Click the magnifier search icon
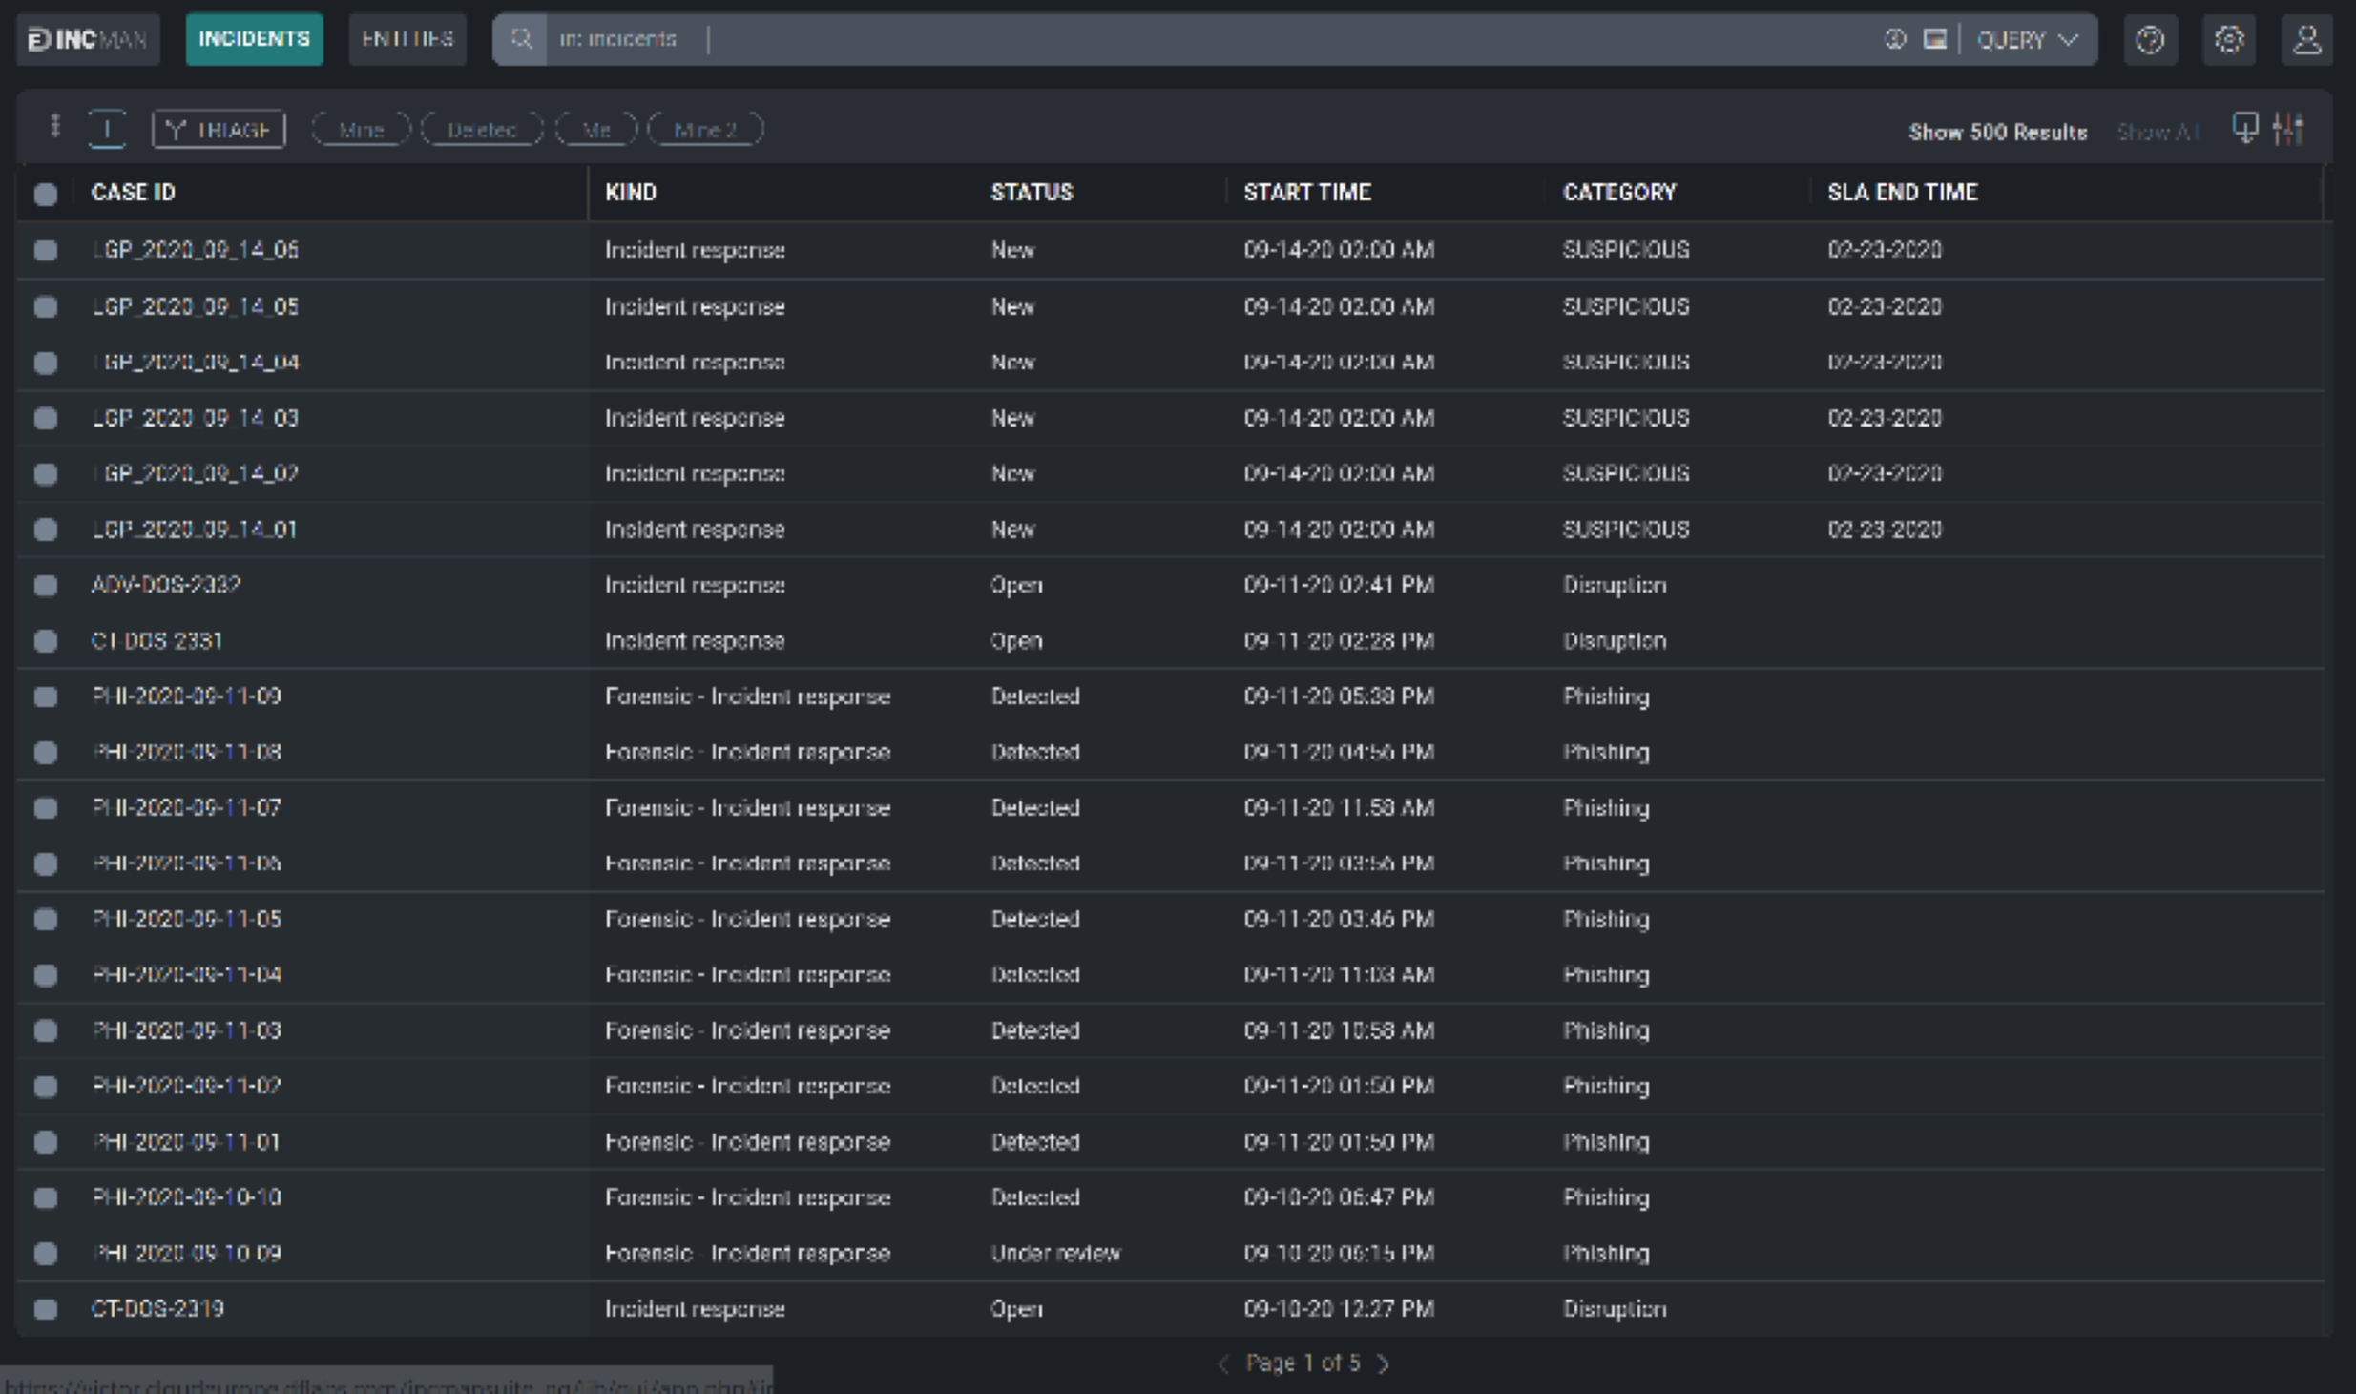Screen dimensions: 2356x1394 [x=521, y=39]
